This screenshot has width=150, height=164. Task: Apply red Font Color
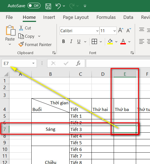point(123,42)
